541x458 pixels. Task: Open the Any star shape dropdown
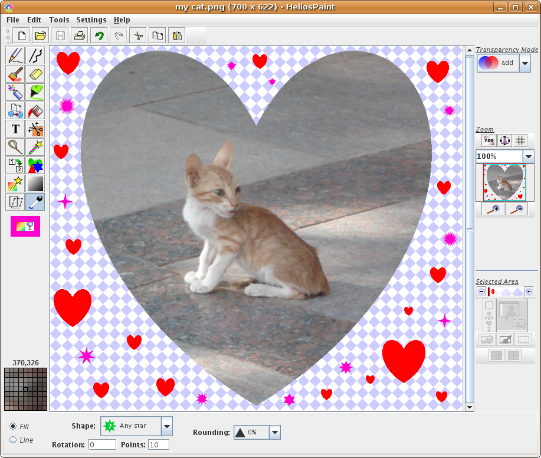[166, 426]
